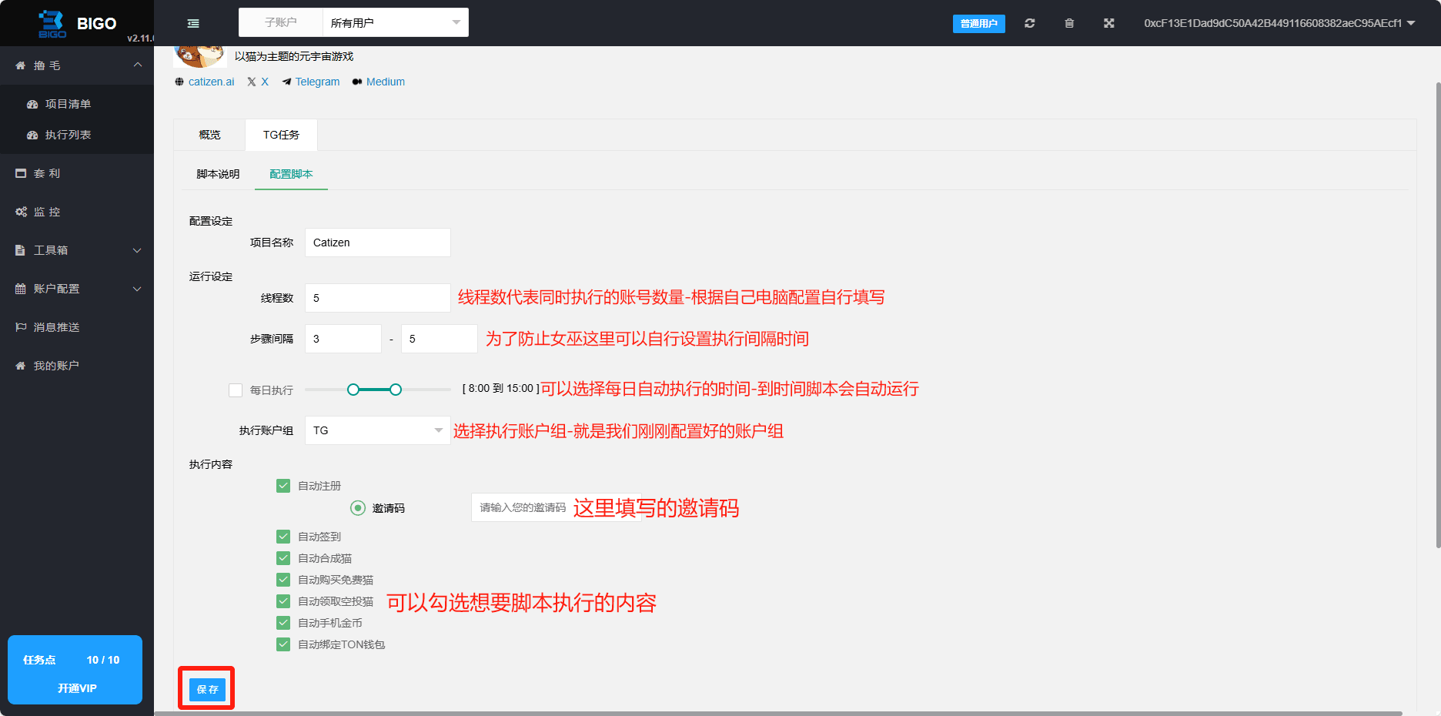Enable the 每日执行 checkbox
Image resolution: width=1441 pixels, height=716 pixels.
click(x=236, y=390)
